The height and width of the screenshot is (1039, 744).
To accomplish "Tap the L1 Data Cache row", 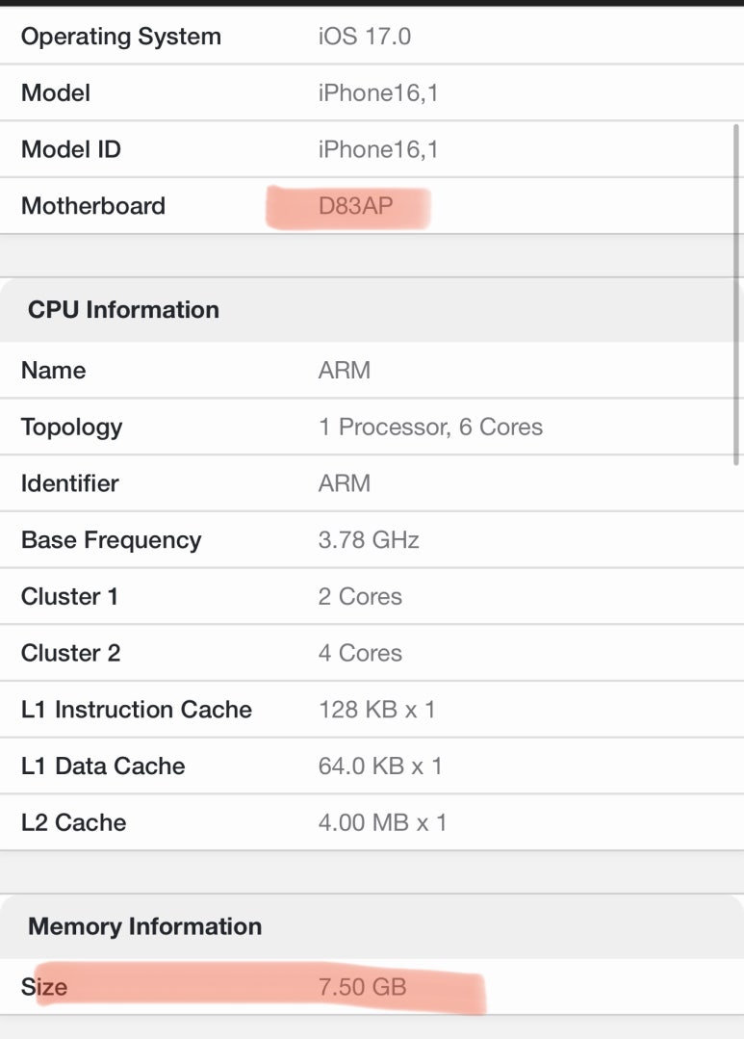I will tap(372, 766).
